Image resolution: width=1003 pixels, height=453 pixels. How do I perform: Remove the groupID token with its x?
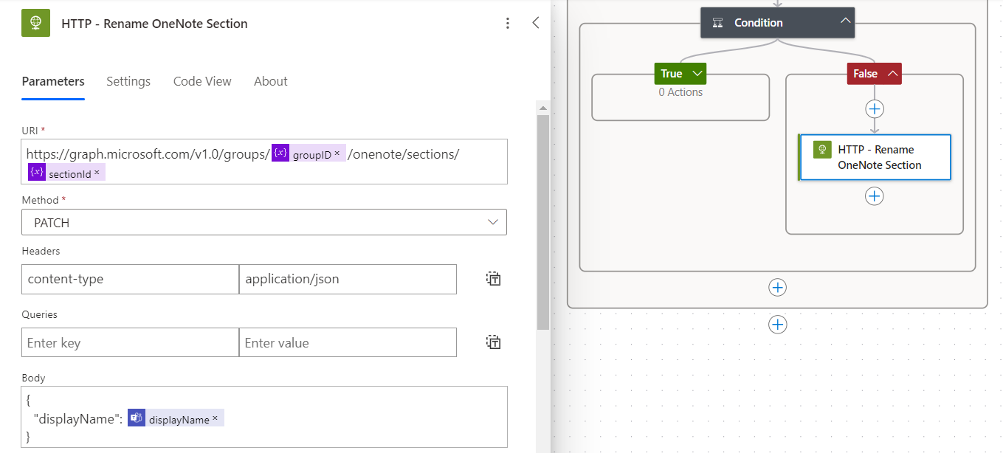pos(337,153)
